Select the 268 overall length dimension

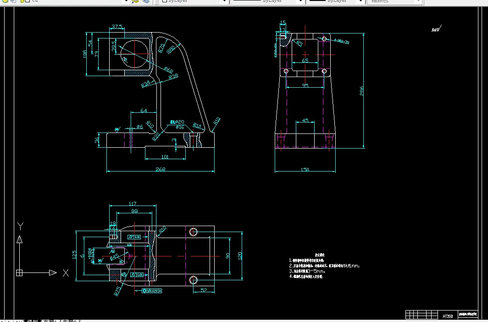(160, 169)
